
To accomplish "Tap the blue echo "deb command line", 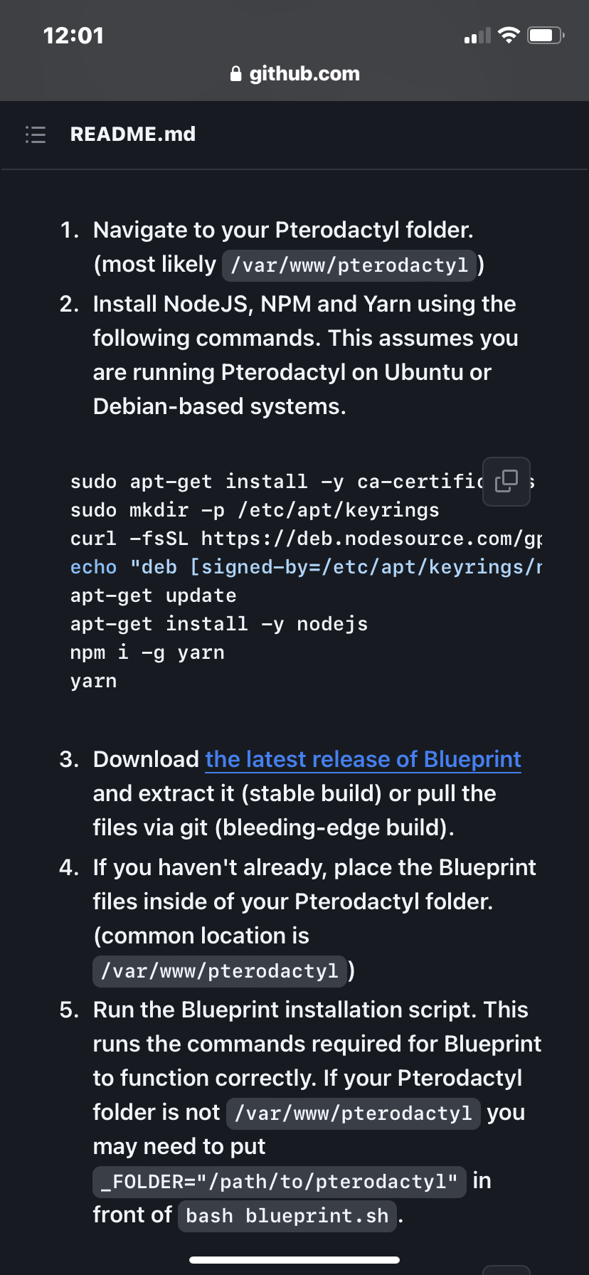I will coord(306,567).
